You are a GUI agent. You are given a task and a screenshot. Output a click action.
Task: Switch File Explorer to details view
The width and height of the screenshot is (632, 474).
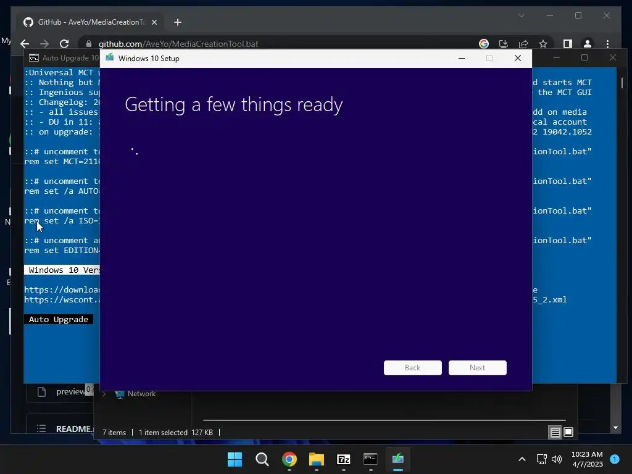pyautogui.click(x=555, y=433)
